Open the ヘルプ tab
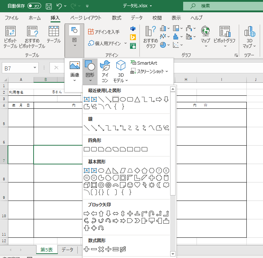The height and width of the screenshot is (258, 263). [197, 18]
